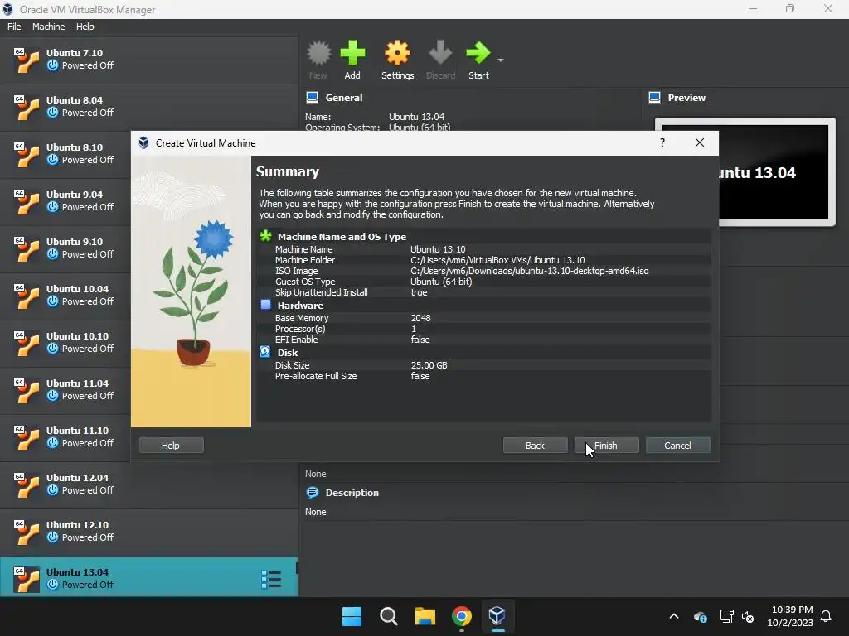Click the VirtualBox taskbar icon
Viewport: 849px width, 636px height.
(497, 615)
